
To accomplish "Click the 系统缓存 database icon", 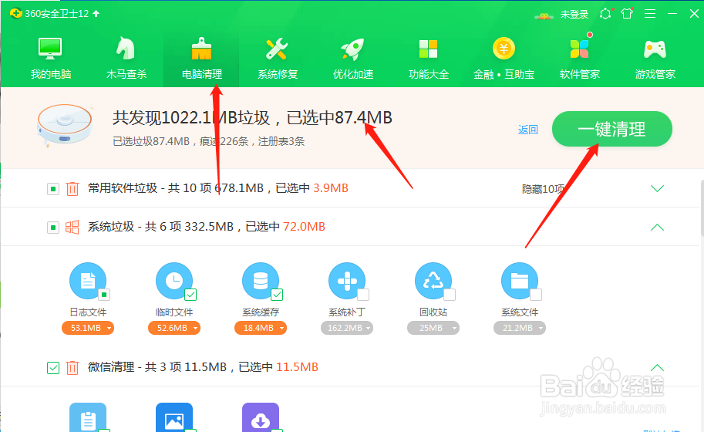I will (x=261, y=281).
